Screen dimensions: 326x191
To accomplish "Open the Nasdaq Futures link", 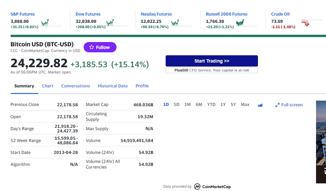I will 156,14.
